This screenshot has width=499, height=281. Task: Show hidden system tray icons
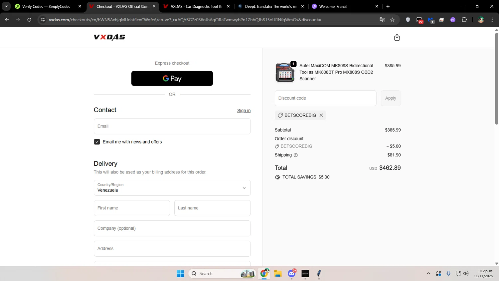point(428,274)
